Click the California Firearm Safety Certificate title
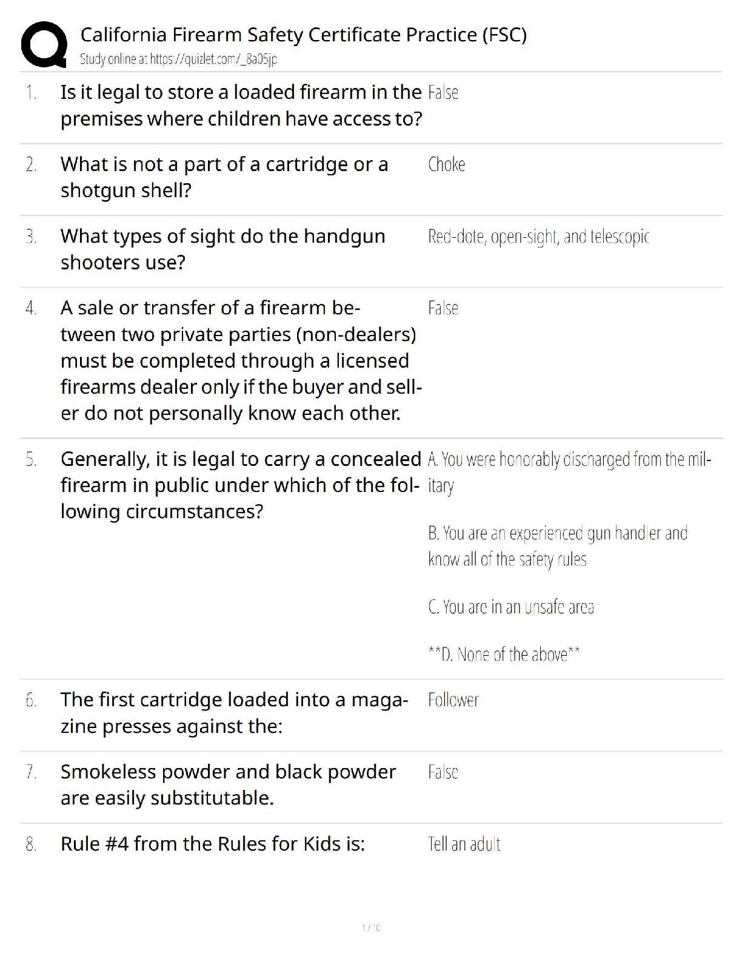The width and height of the screenshot is (742, 961). tap(303, 35)
